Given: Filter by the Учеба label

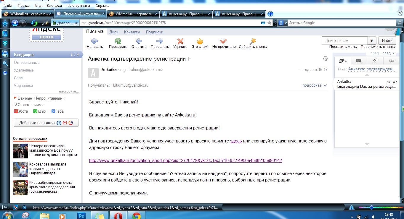Looking at the screenshot, I should (57, 111).
